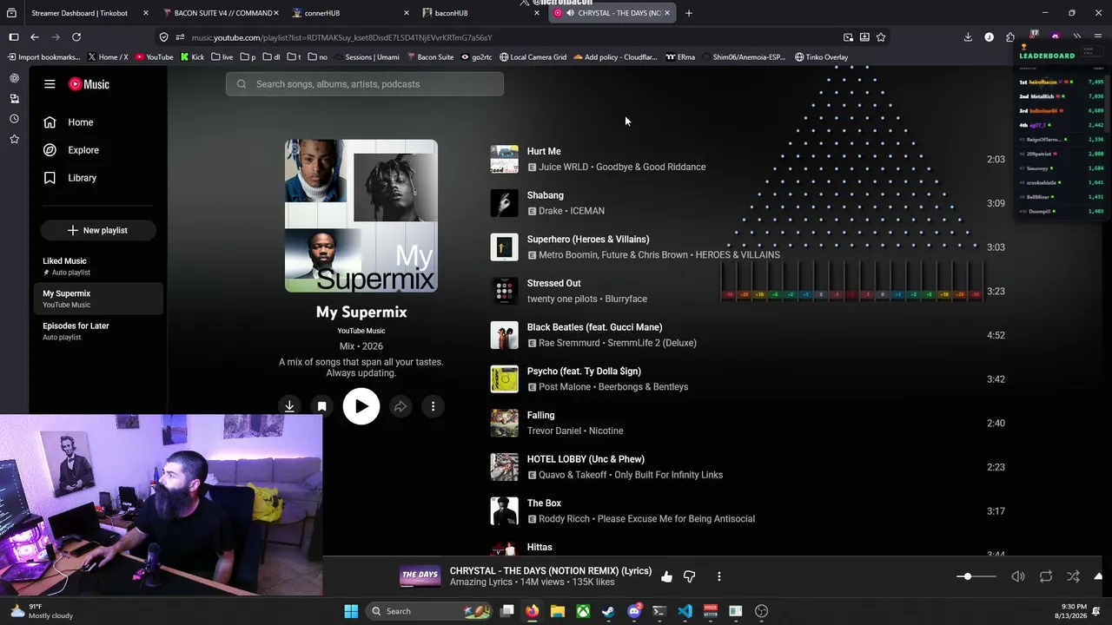
Task: Open now-playing song options menu
Action: coord(719,576)
